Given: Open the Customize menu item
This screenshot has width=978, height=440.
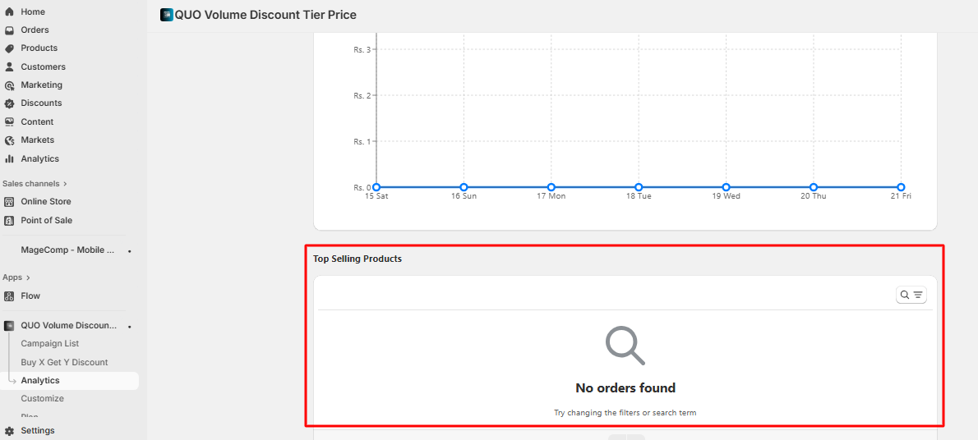Looking at the screenshot, I should click(x=43, y=398).
